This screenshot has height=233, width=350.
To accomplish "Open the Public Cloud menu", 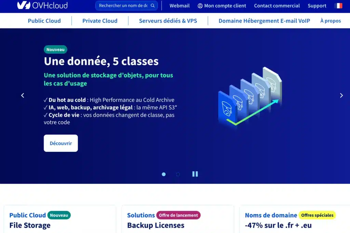I will [x=44, y=21].
